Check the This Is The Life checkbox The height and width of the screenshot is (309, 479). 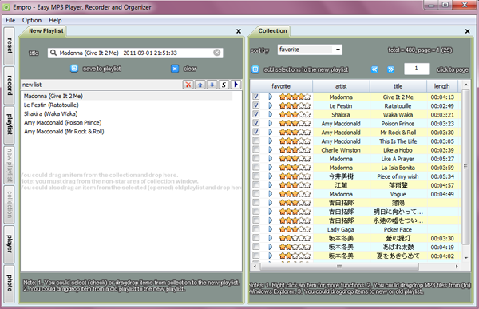click(256, 141)
